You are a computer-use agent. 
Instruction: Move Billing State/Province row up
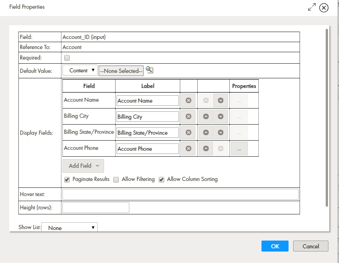[206, 132]
